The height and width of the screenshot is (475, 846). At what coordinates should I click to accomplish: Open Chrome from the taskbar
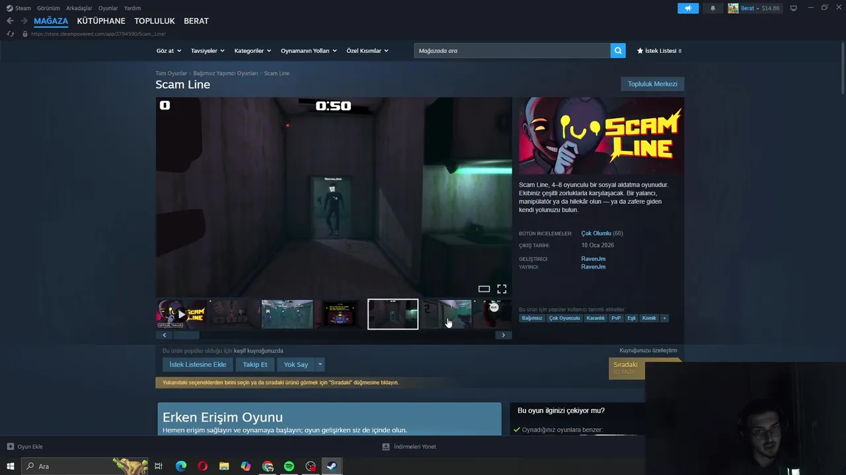click(268, 466)
